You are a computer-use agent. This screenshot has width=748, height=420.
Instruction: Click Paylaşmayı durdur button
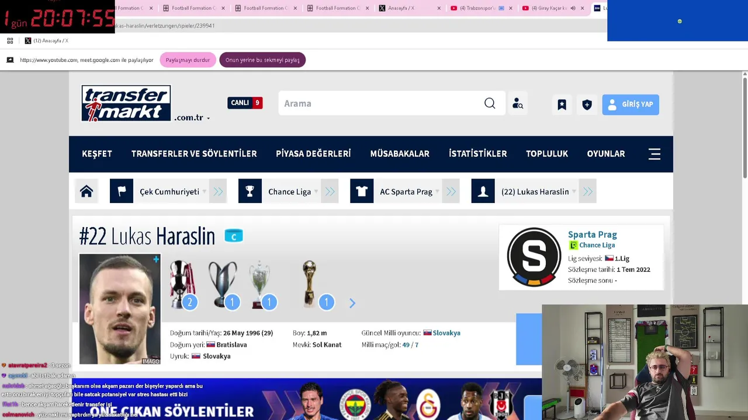pos(188,60)
